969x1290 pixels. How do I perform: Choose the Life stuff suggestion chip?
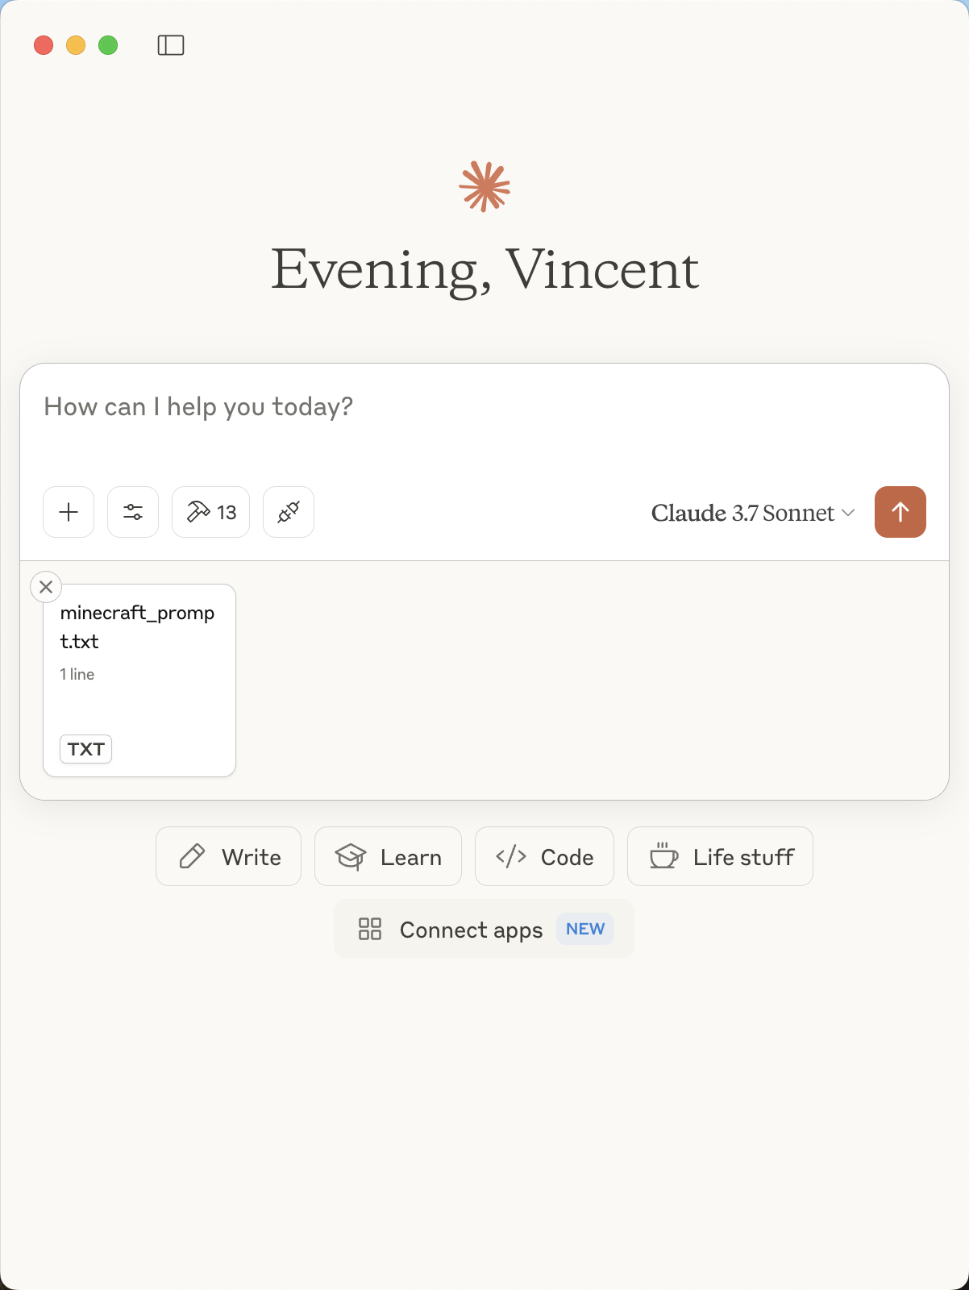[x=720, y=856]
